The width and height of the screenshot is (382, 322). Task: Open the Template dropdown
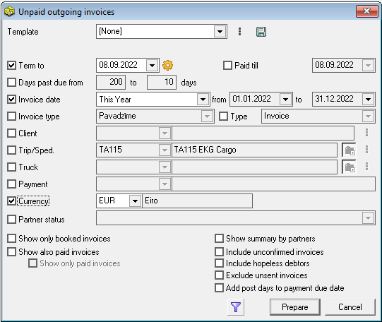click(220, 31)
